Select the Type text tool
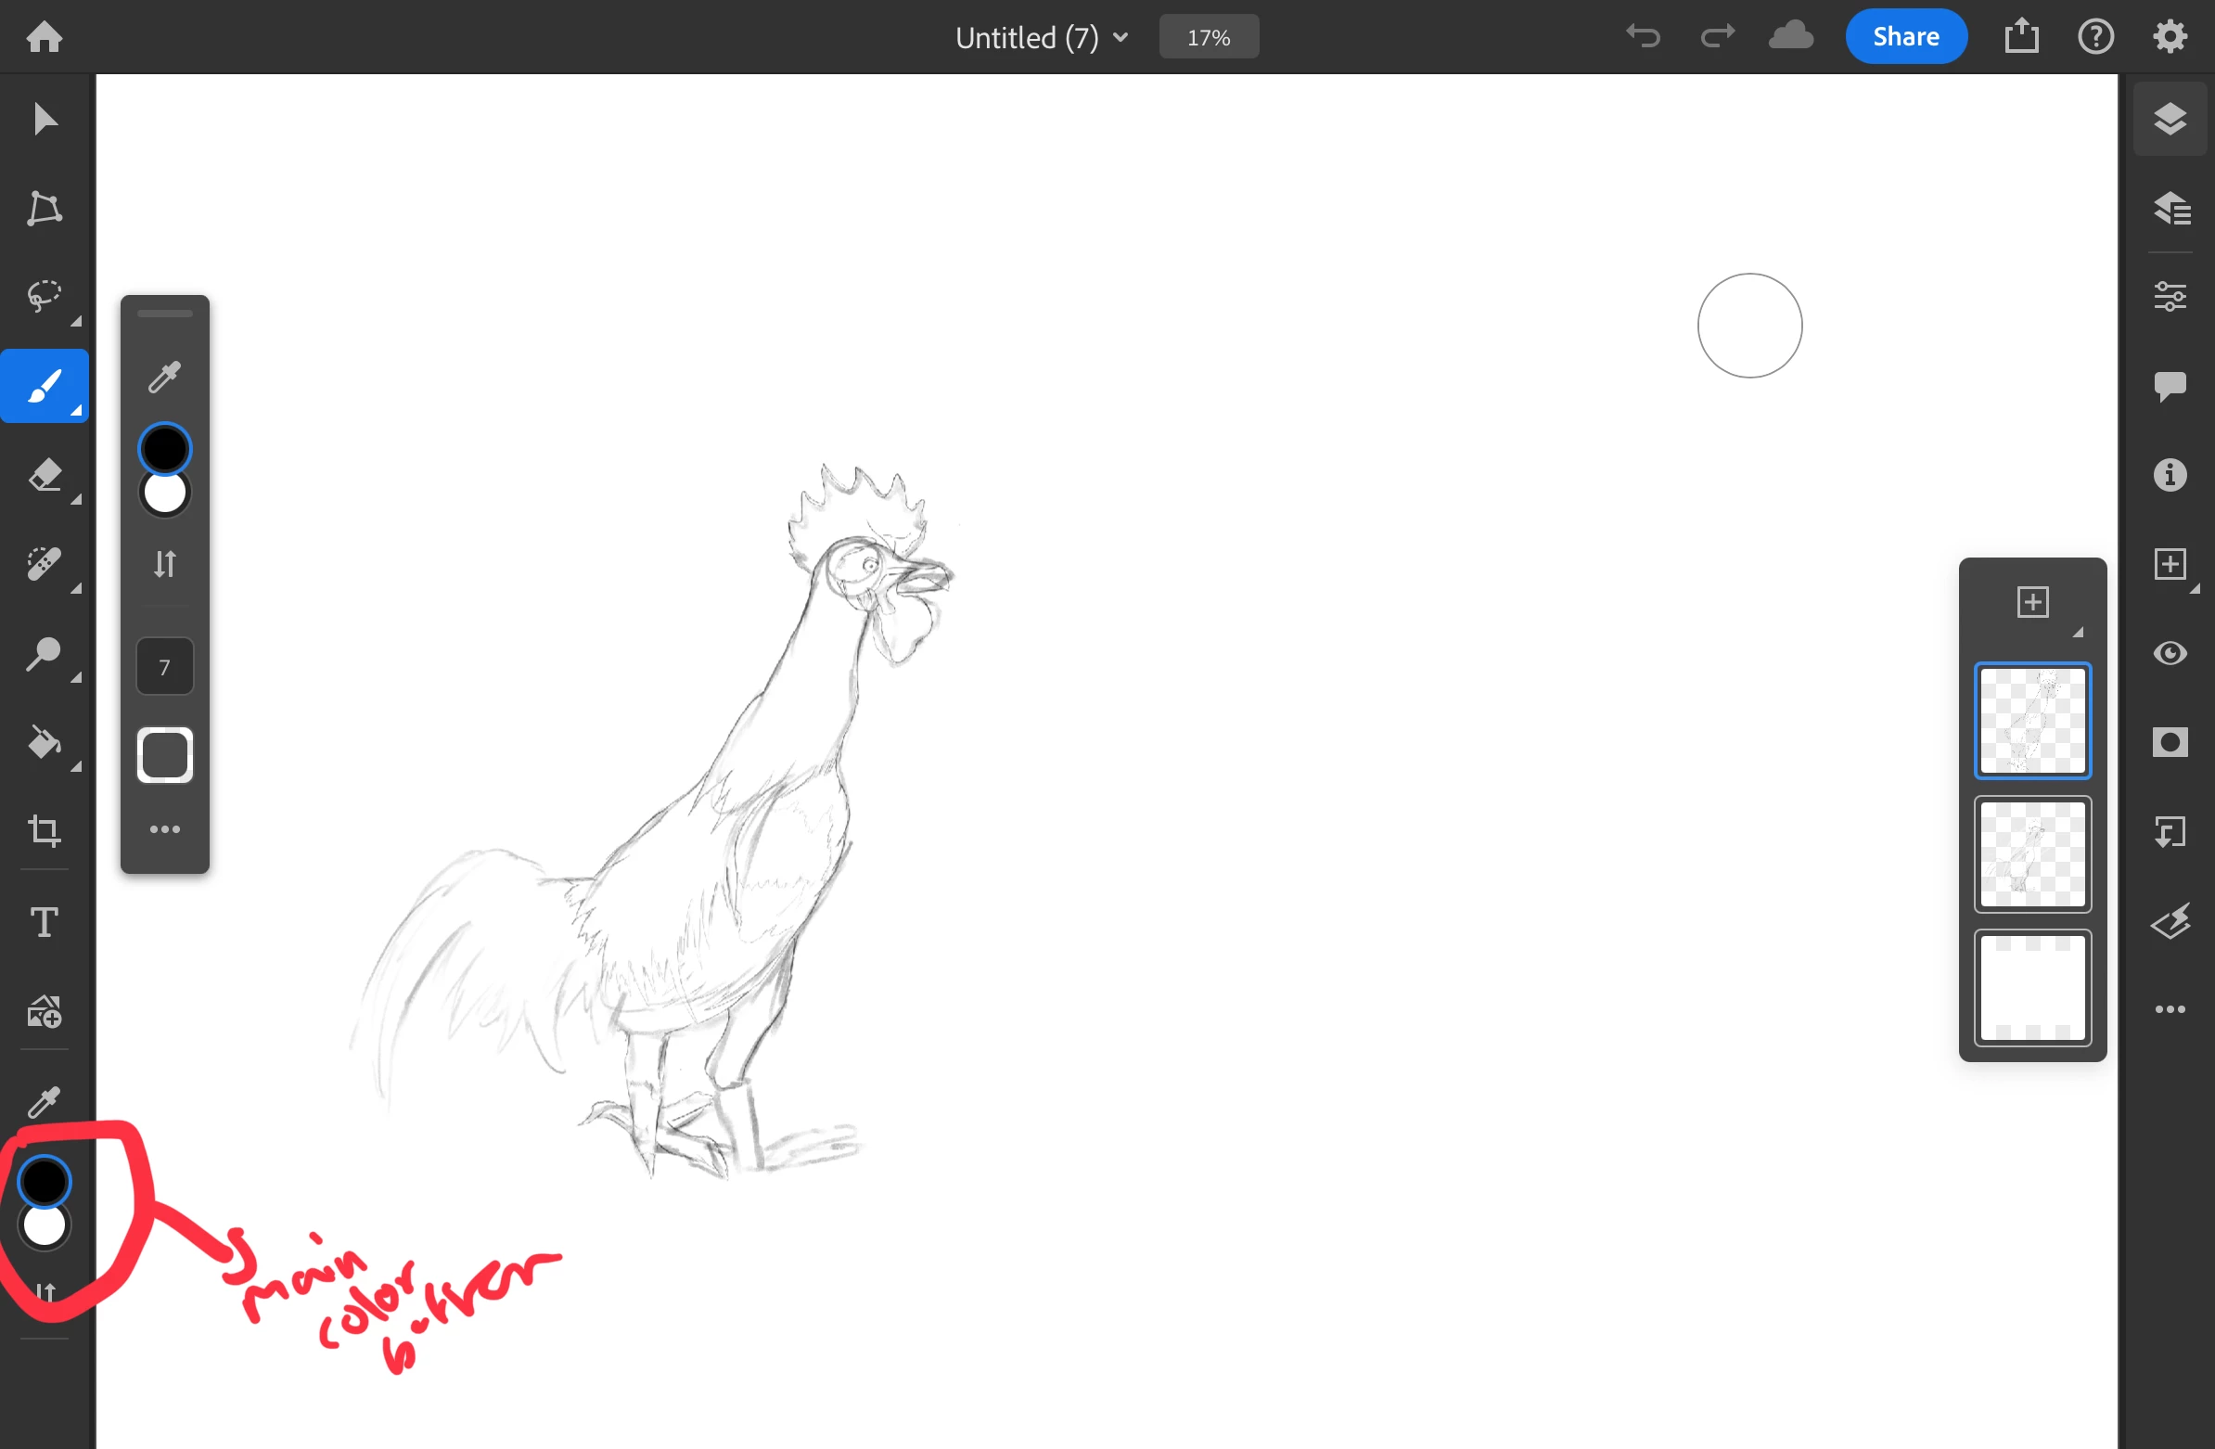Screen dimensions: 2215x1449 (44, 922)
